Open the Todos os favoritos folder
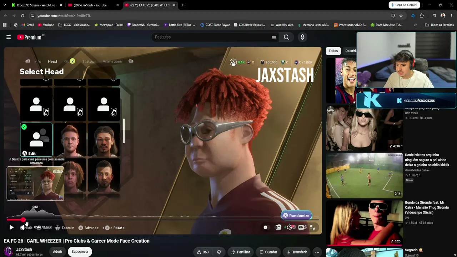The width and height of the screenshot is (457, 257). (439, 25)
